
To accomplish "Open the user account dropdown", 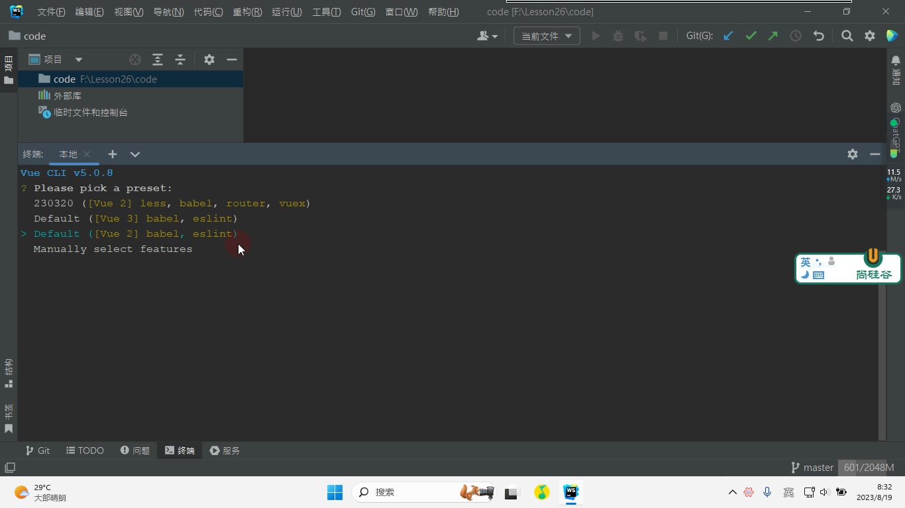I will click(x=487, y=36).
